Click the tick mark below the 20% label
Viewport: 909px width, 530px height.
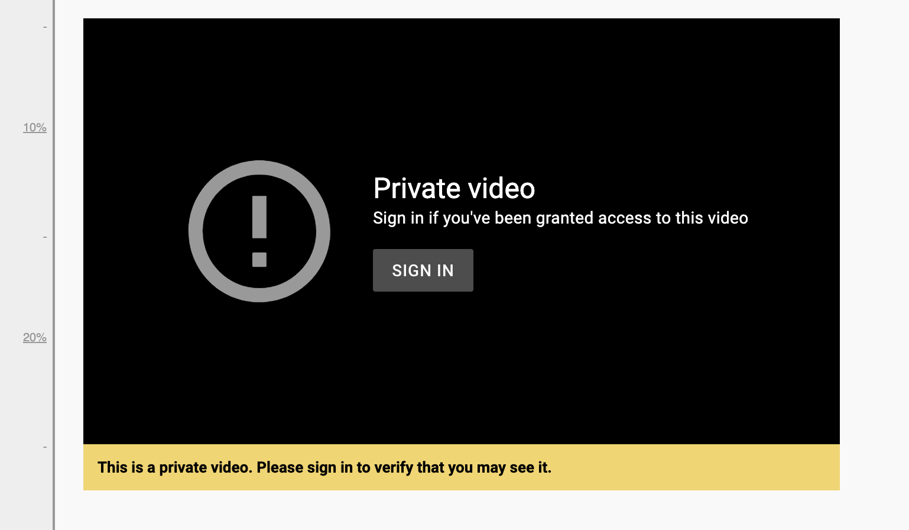coord(45,447)
